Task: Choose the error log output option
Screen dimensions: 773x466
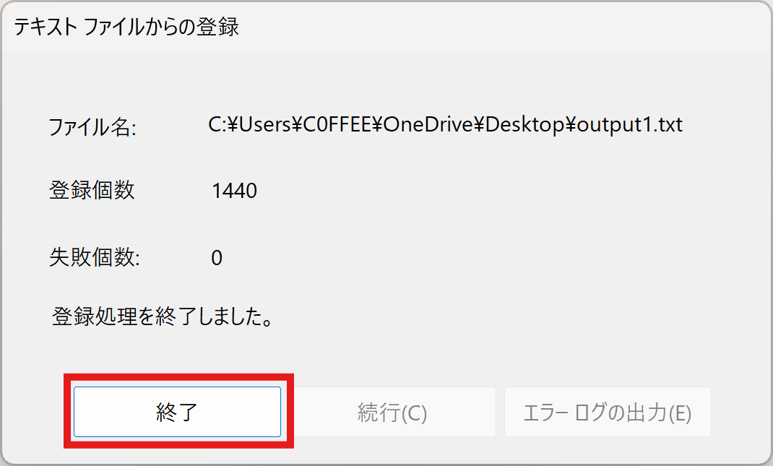Action: coord(608,412)
